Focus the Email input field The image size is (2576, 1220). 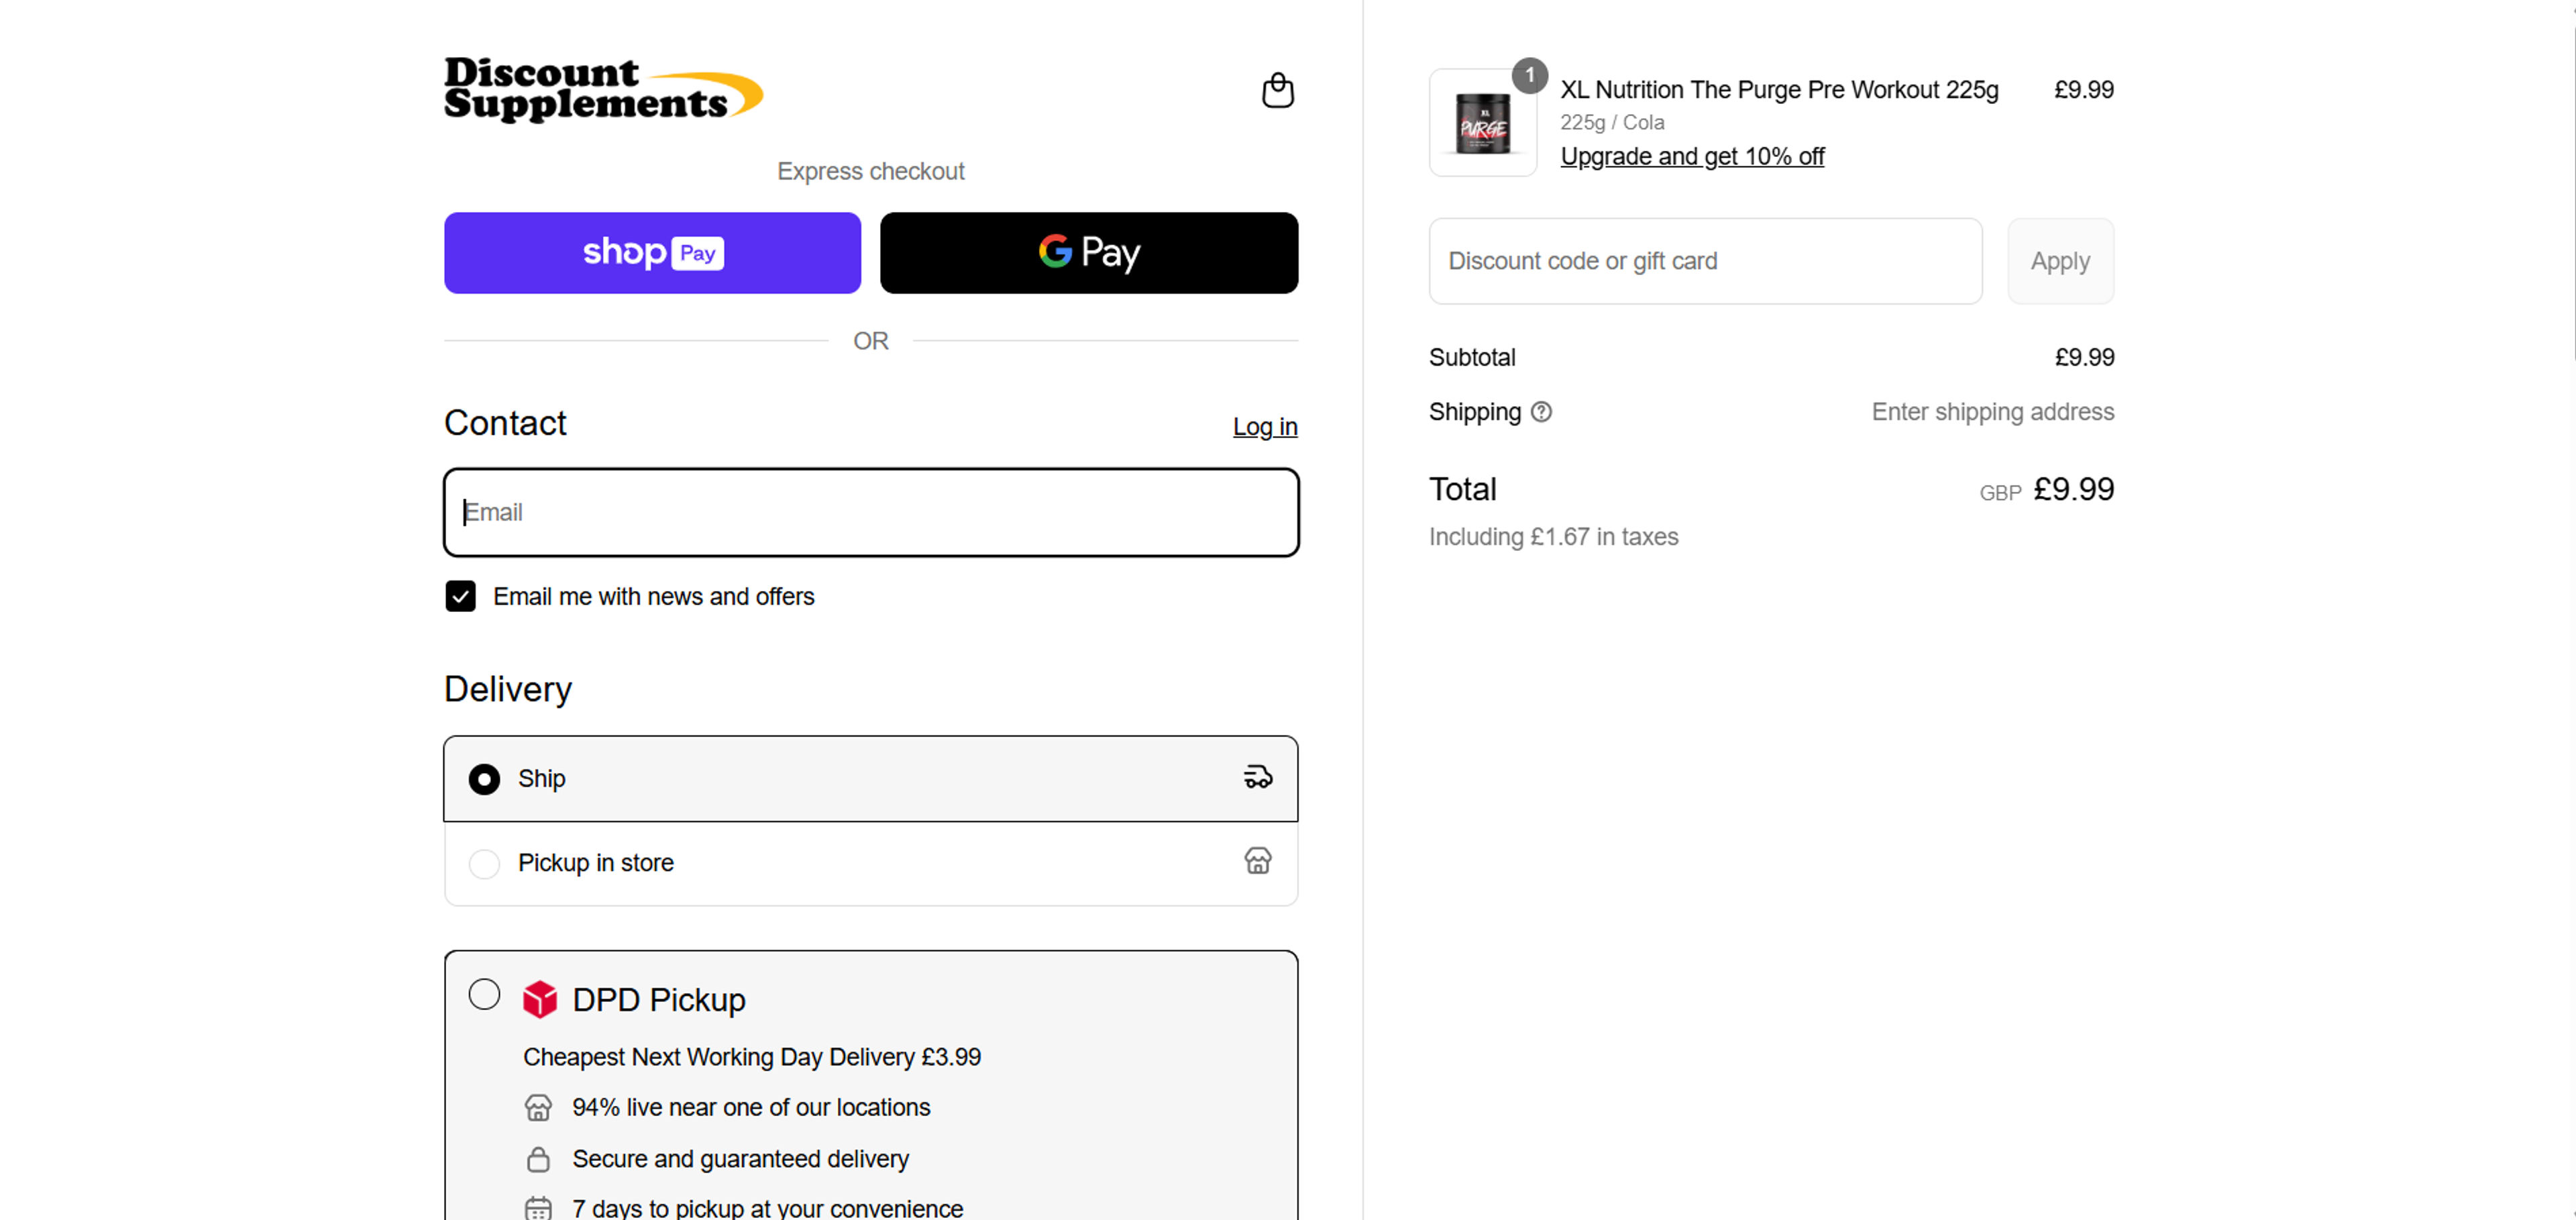pos(871,512)
